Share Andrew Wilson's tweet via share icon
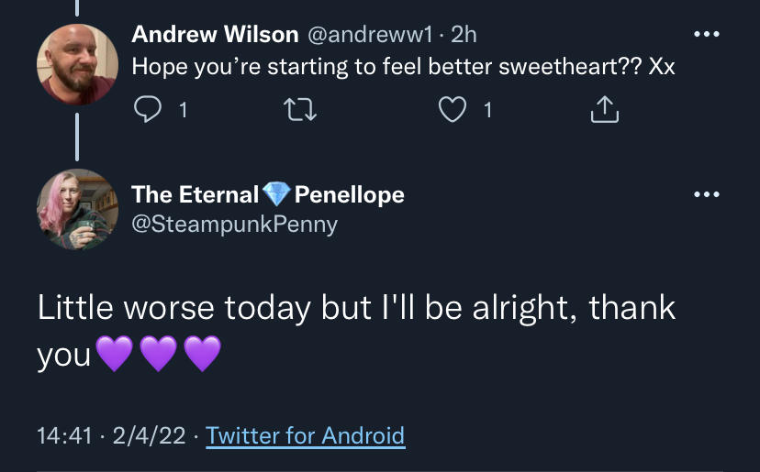The height and width of the screenshot is (472, 760). [604, 109]
